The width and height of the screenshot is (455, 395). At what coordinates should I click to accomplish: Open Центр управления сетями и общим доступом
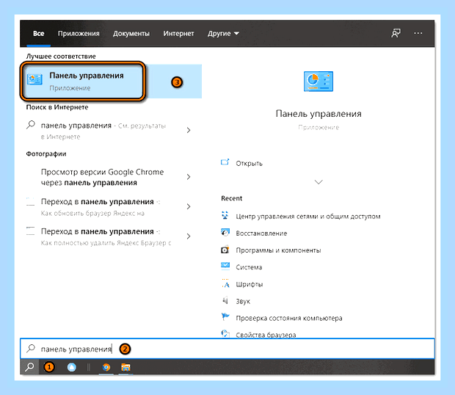pos(308,216)
